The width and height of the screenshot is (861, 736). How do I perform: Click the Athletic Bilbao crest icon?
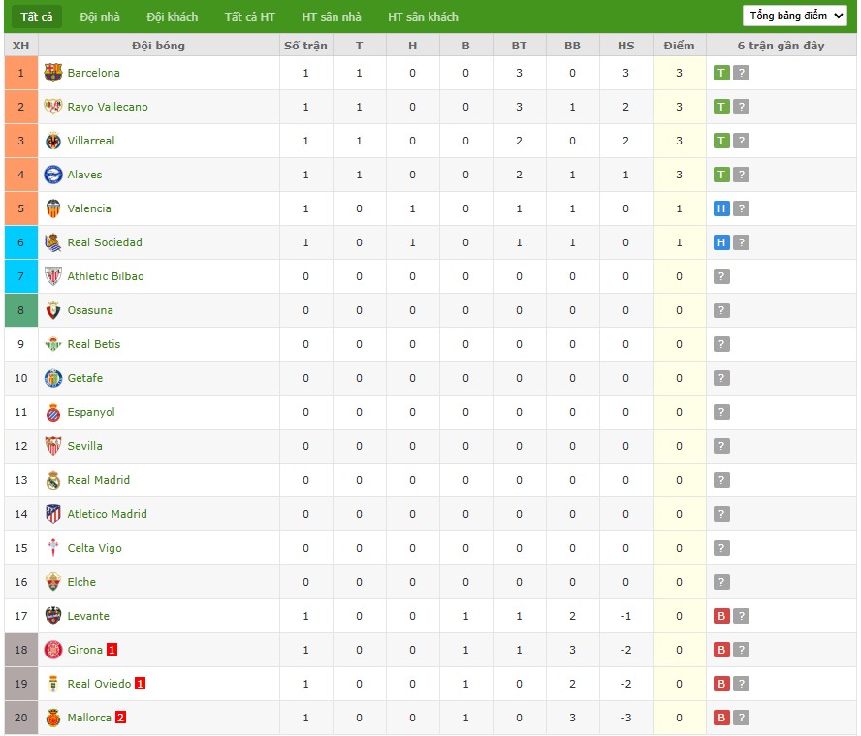pyautogui.click(x=53, y=276)
